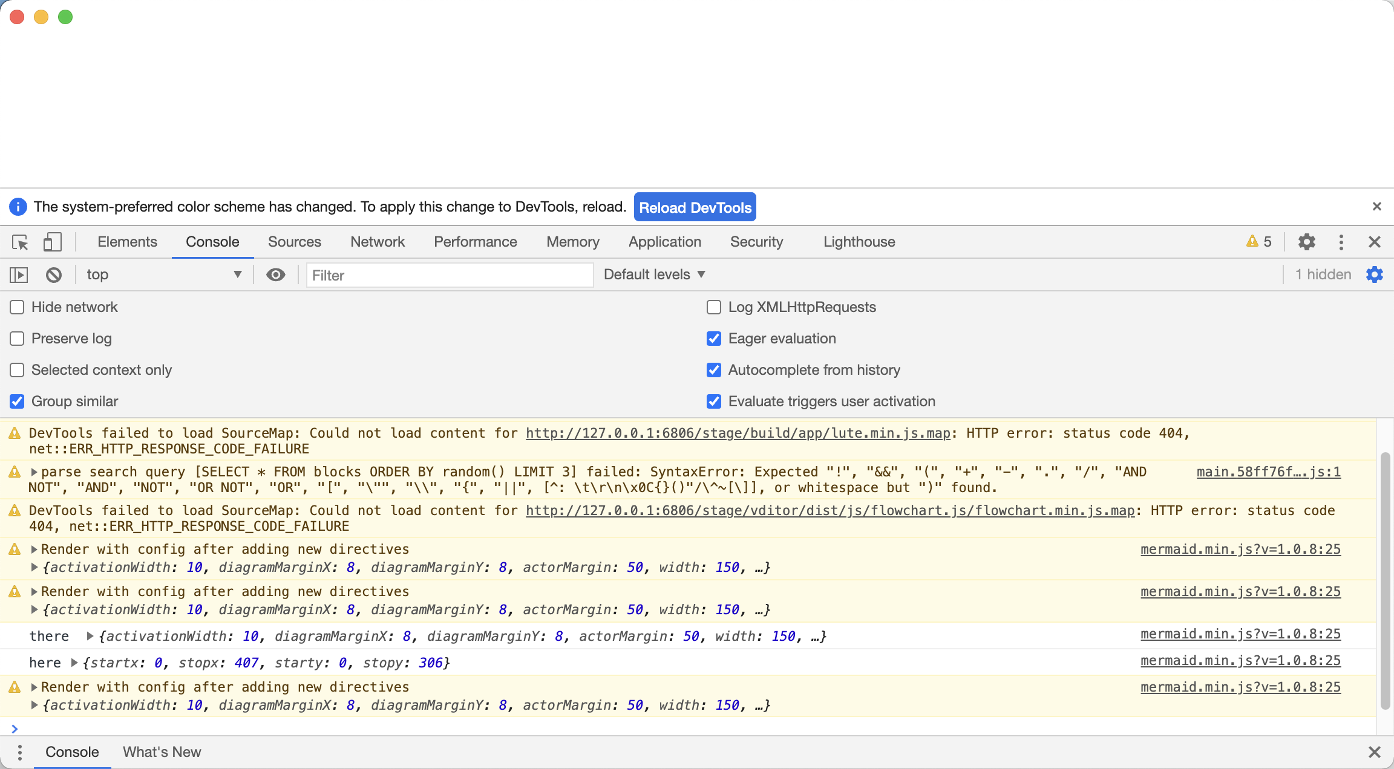Open the three-dot customize DevTools menu
1394x769 pixels.
click(1341, 242)
